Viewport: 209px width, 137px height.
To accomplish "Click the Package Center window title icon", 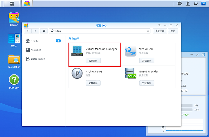I will [26, 25].
